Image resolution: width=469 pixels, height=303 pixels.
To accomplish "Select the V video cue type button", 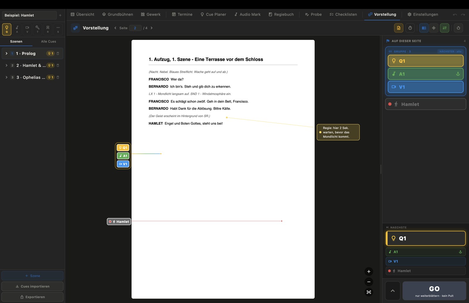I will click(x=27, y=29).
